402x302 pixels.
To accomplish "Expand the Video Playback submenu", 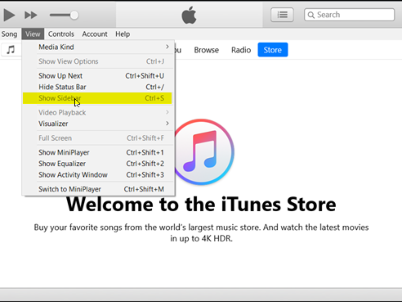I will click(98, 112).
